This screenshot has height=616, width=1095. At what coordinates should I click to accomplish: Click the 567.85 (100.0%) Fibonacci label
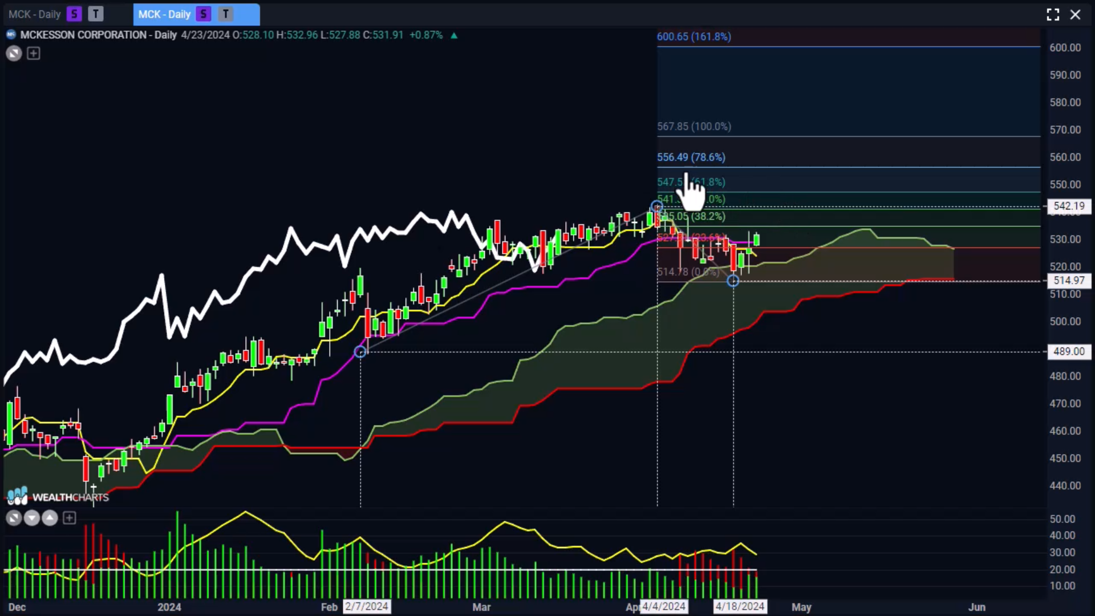694,127
